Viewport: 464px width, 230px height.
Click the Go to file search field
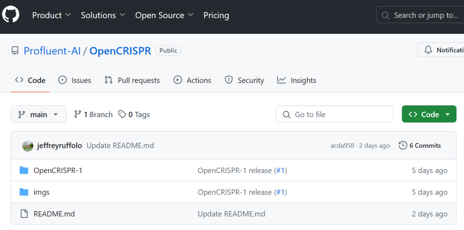click(334, 114)
